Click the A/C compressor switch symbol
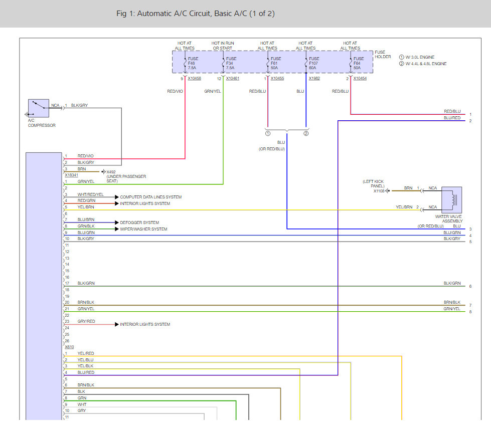The height and width of the screenshot is (425, 491). (39, 108)
